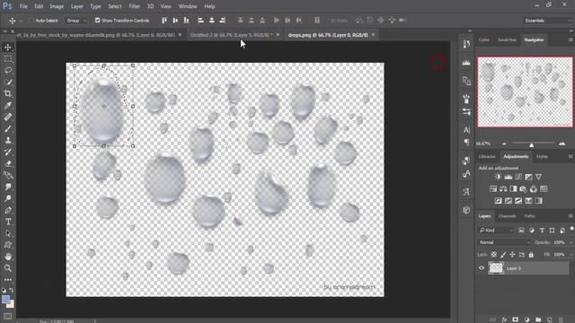Viewport: 575px width, 323px height.
Task: Enable the Auto-Select checkbox
Action: click(31, 20)
